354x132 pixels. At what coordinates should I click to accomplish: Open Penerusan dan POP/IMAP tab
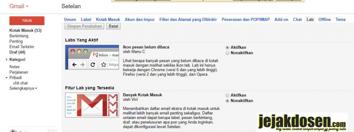coord(246,20)
